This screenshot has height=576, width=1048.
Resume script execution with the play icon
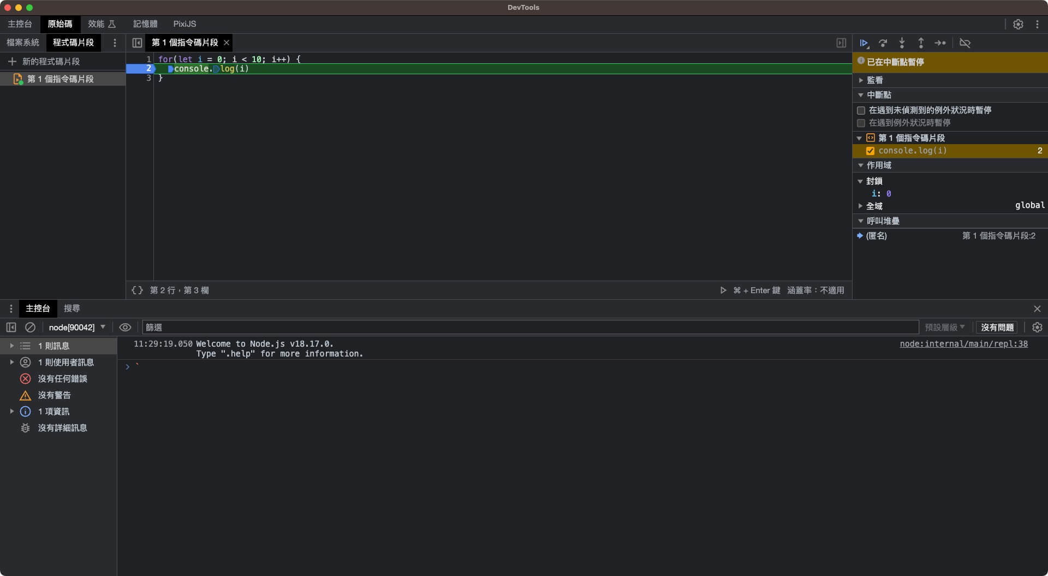tap(864, 43)
